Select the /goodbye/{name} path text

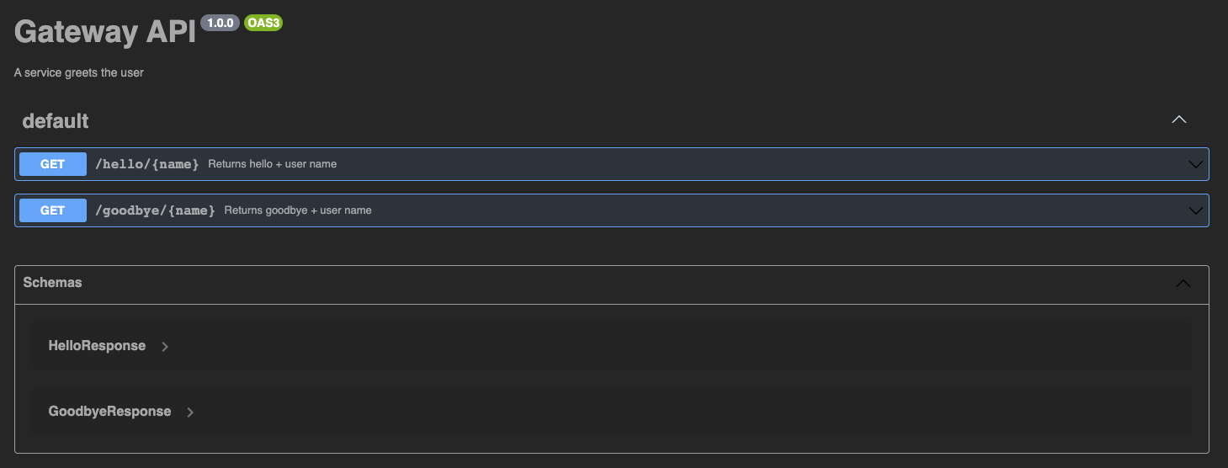[155, 210]
